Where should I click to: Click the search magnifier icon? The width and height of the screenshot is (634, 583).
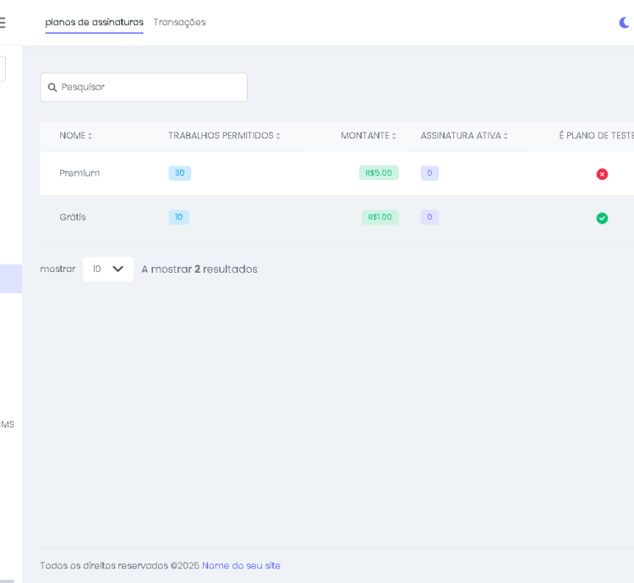tap(52, 87)
